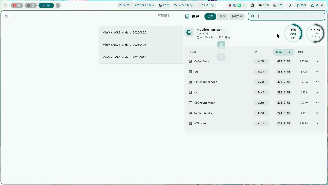Expand the system tray chevron
328x185 pixels.
pyautogui.click(x=244, y=5)
